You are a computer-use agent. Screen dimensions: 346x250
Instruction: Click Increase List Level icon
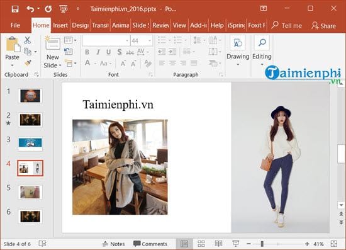[x=172, y=52]
